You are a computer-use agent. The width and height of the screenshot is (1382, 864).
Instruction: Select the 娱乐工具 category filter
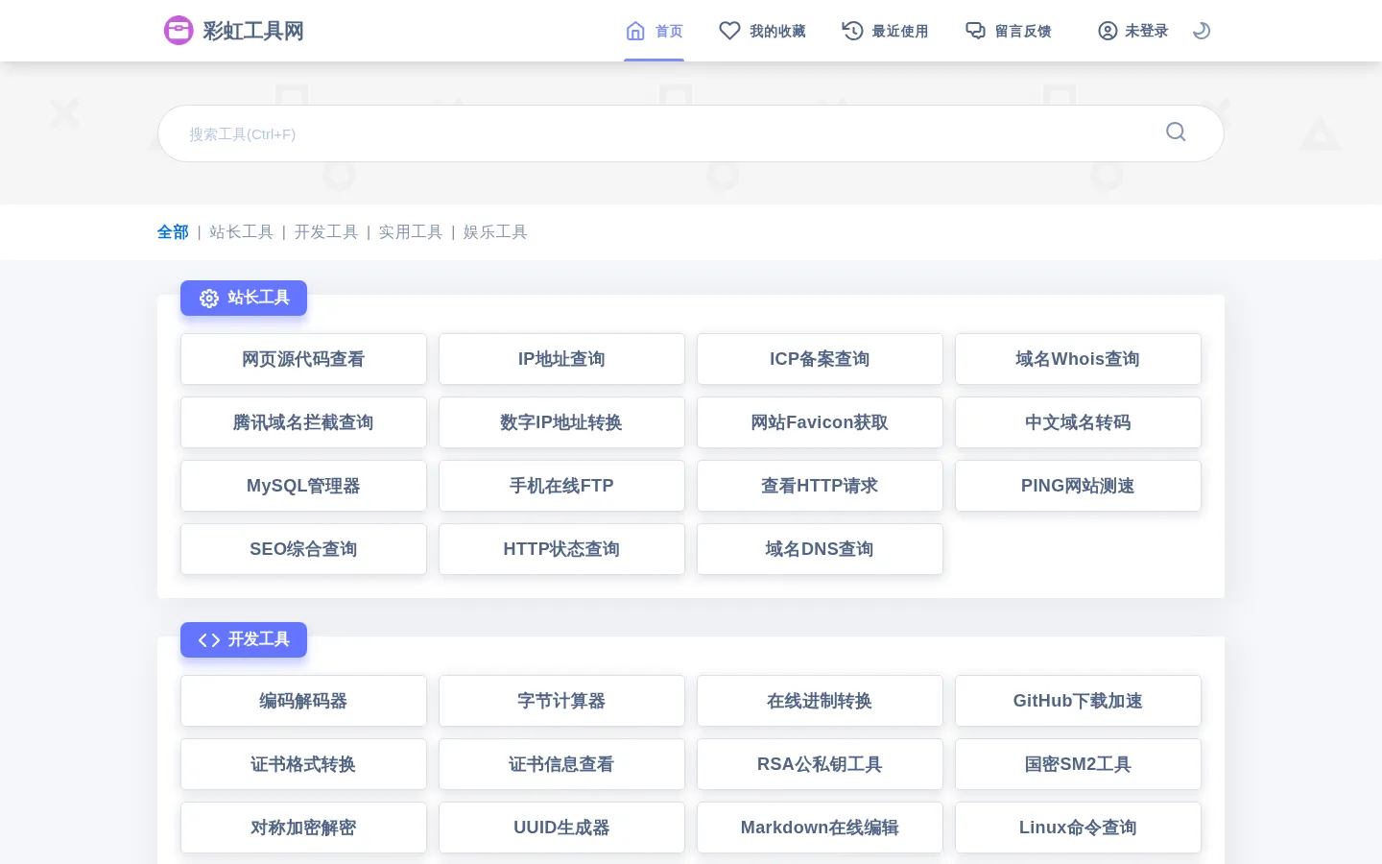pyautogui.click(x=495, y=232)
